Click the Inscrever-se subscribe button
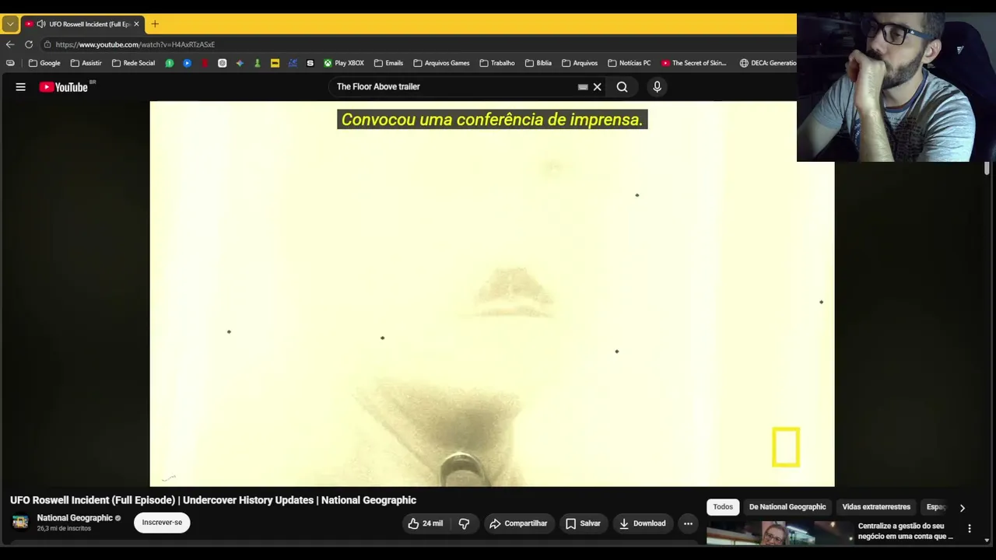The image size is (996, 560). pyautogui.click(x=162, y=523)
